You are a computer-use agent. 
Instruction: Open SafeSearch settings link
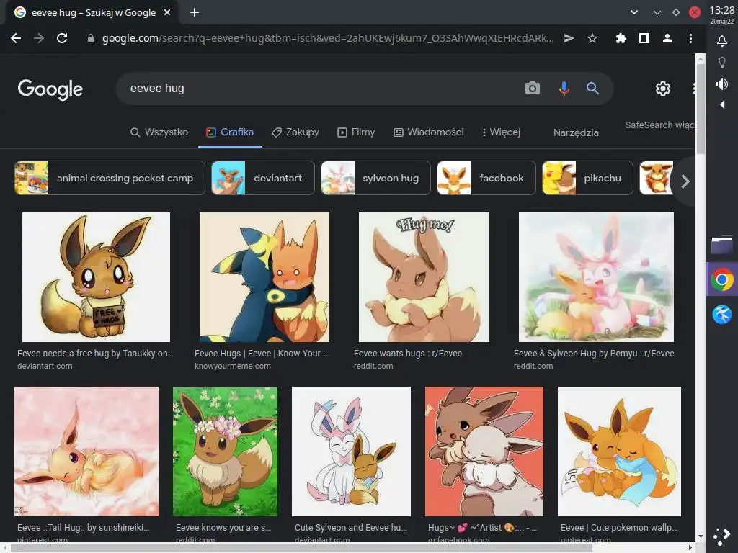(x=659, y=125)
